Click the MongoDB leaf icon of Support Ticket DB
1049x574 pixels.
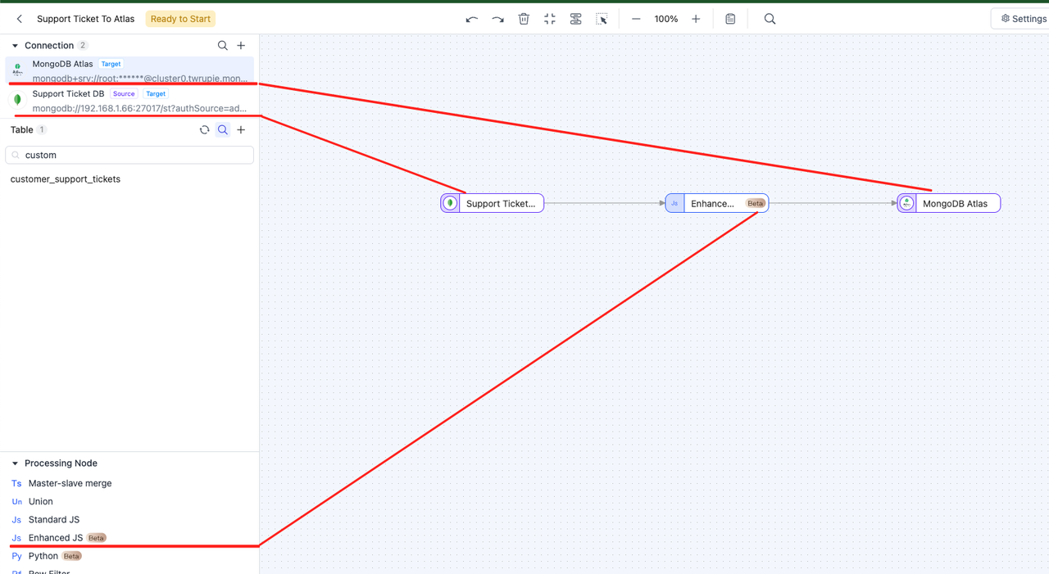coord(17,100)
